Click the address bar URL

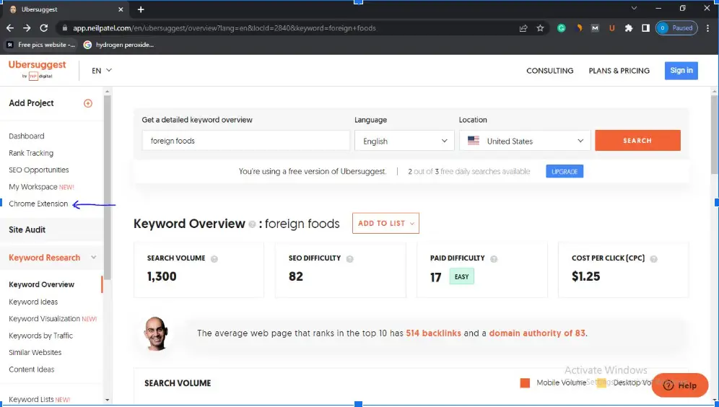click(x=225, y=28)
